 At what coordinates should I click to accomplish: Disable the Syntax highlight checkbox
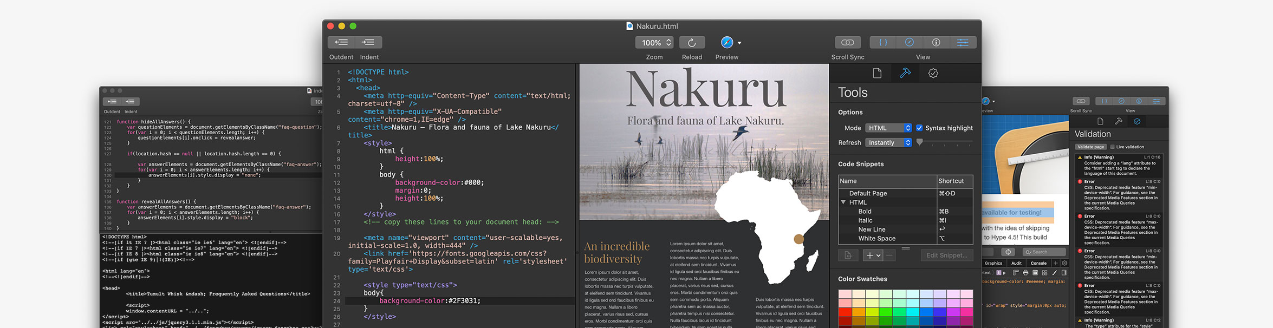[919, 128]
